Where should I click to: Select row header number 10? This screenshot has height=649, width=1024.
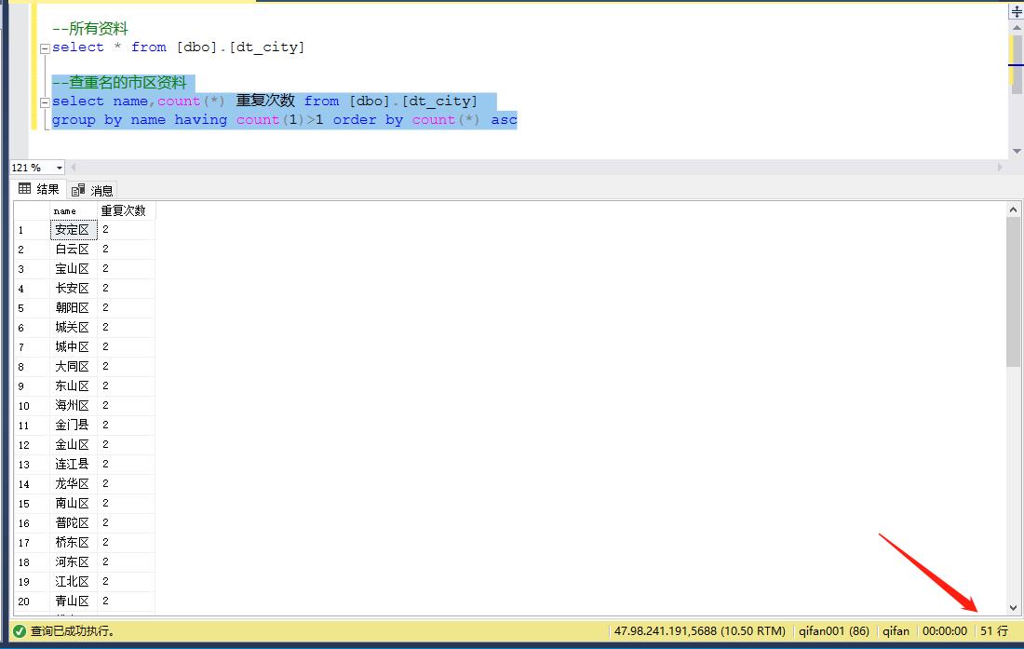point(25,406)
